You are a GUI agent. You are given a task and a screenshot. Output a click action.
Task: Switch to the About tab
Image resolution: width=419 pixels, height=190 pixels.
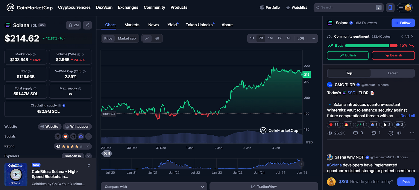click(x=227, y=25)
